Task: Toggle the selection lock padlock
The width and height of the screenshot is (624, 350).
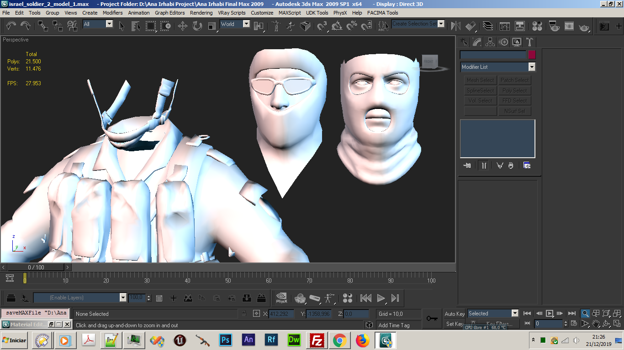Action: point(244,314)
